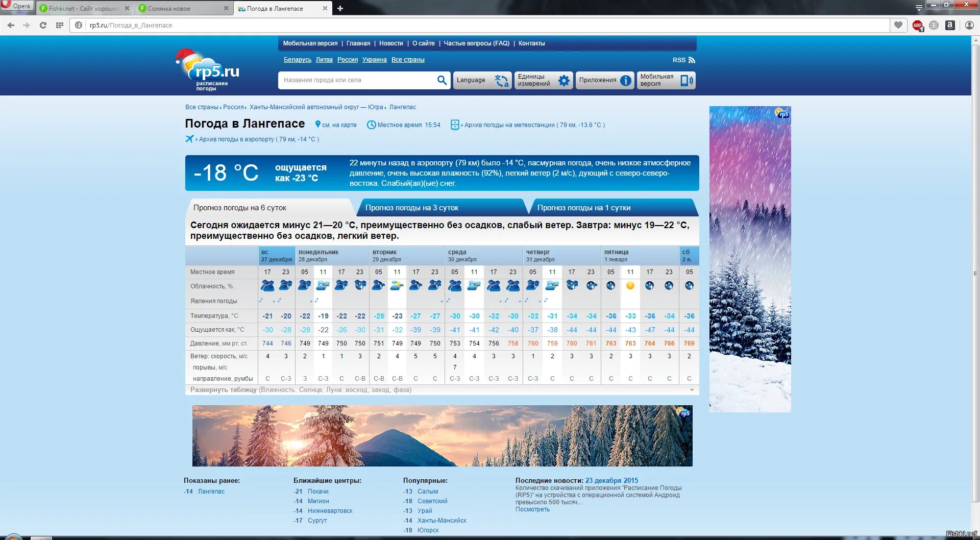This screenshot has height=540, width=980.
Task: Click the globe extension icon in toolbar
Action: click(x=934, y=25)
